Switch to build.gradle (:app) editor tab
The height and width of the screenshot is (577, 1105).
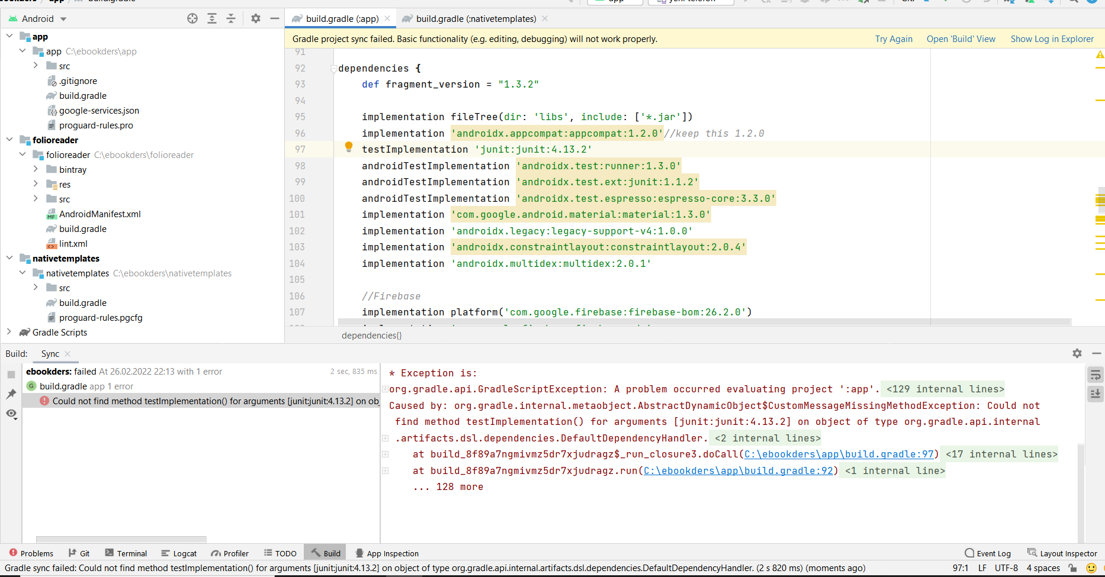(342, 18)
